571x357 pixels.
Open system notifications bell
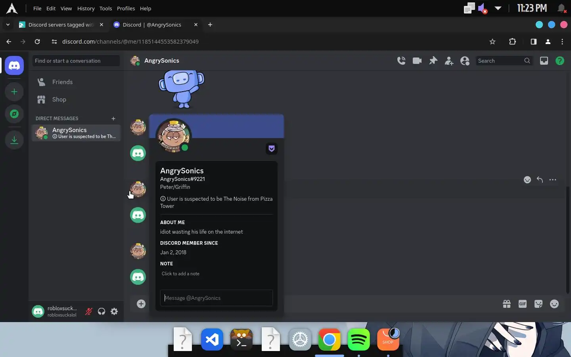(561, 8)
